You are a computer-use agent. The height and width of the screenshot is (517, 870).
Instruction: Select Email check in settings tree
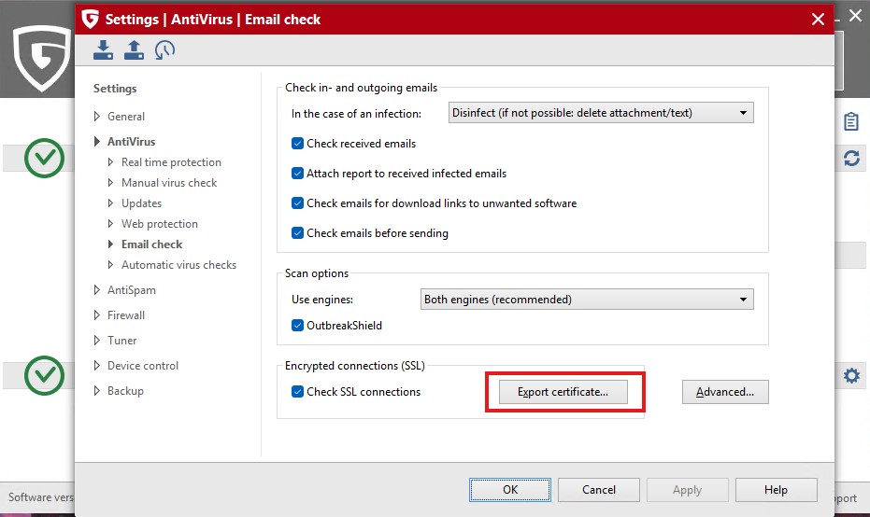[152, 245]
